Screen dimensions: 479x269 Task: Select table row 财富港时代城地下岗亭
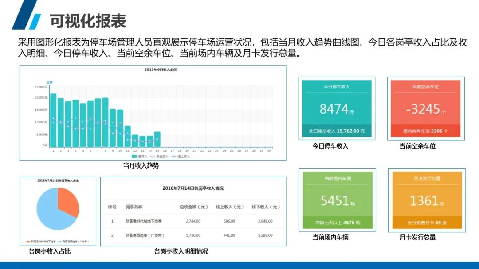(193, 221)
